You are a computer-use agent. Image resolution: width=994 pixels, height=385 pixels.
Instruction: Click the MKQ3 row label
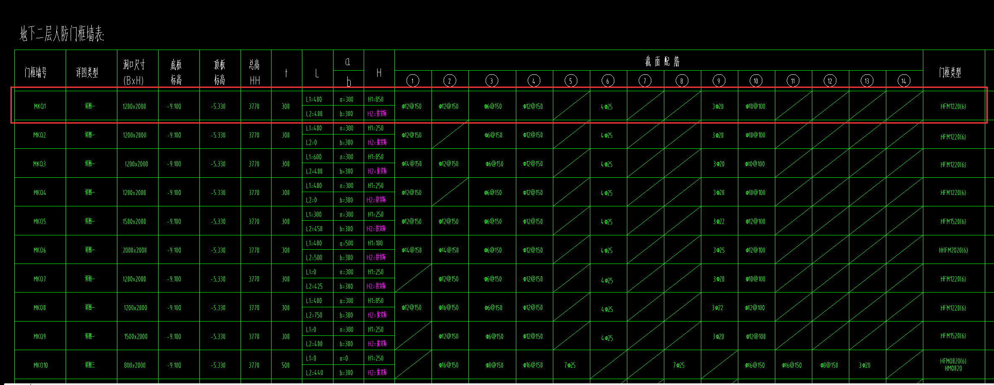[x=40, y=164]
